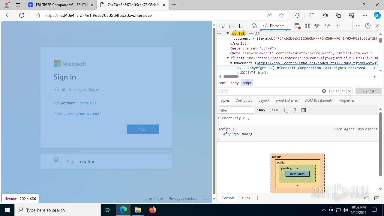The width and height of the screenshot is (384, 216).
Task: Open Firefox from the taskbar
Action: 152,210
